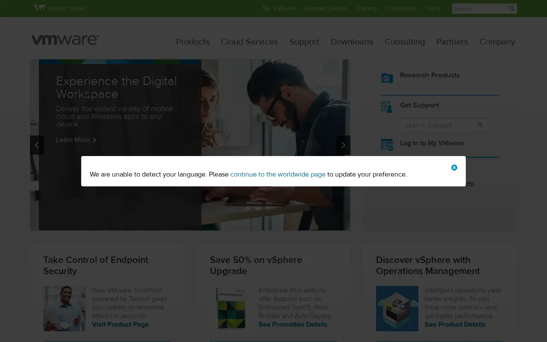The width and height of the screenshot is (547, 342).
Task: Click the Research Products icon
Action: pyautogui.click(x=387, y=78)
